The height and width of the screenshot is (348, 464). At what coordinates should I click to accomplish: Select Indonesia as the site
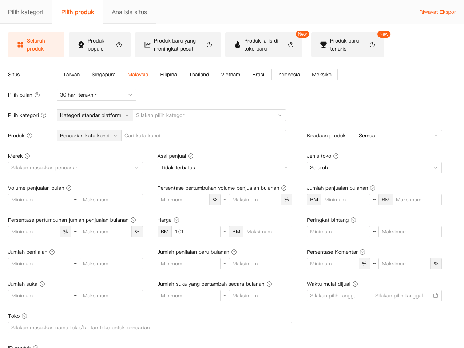(x=289, y=75)
